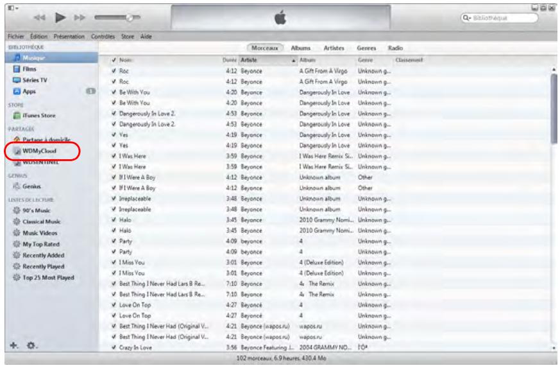Open the 90's Music smart playlist icon
560x366 pixels.
(17, 210)
